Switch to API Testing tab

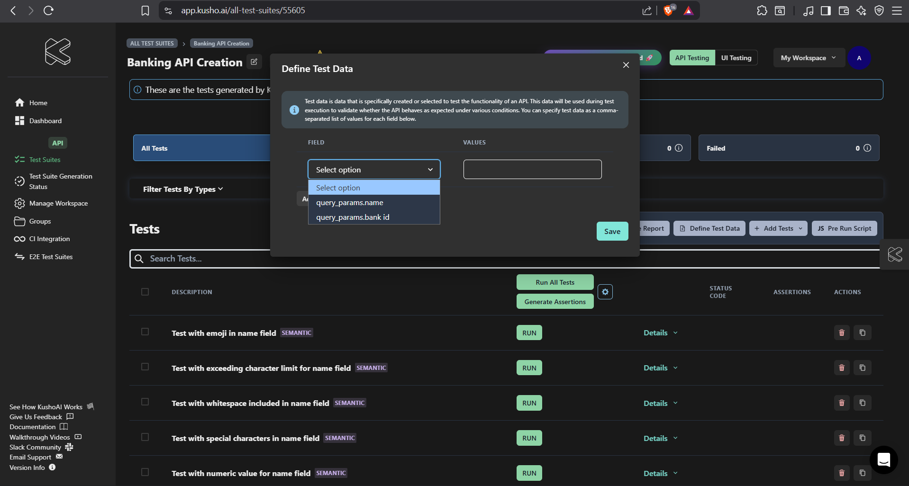tap(692, 58)
